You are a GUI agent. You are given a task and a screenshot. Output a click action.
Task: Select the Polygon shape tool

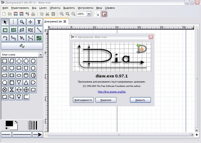pyautogui.click(x=22, y=30)
